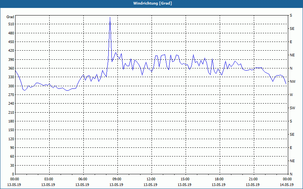Click the 13.05.19 date under 12:00
Image resolution: width=303 pixels, height=189 pixels.
(150, 185)
